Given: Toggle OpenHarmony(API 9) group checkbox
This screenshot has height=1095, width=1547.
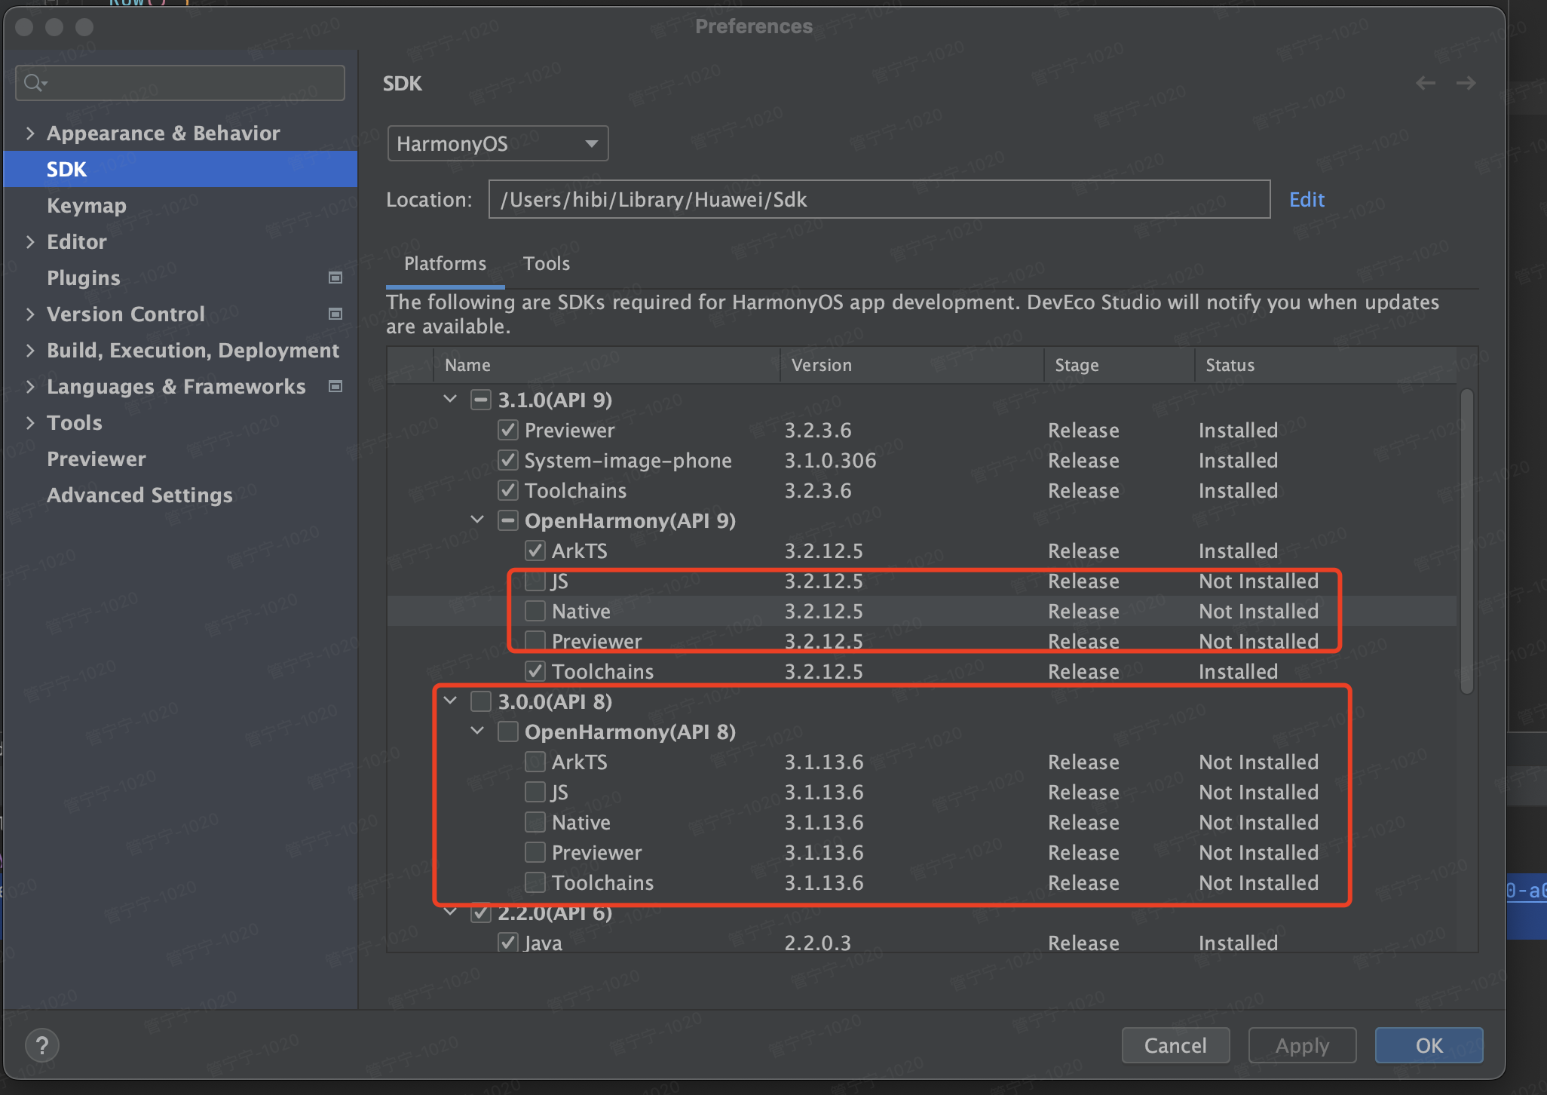Looking at the screenshot, I should [x=508, y=520].
